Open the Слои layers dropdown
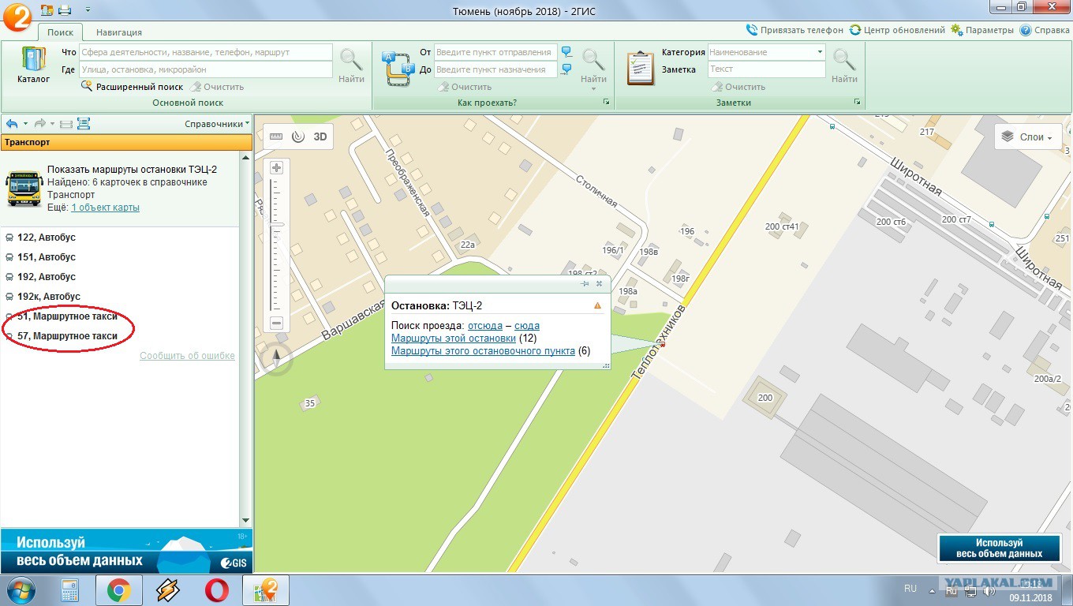Image resolution: width=1073 pixels, height=606 pixels. coord(1027,137)
